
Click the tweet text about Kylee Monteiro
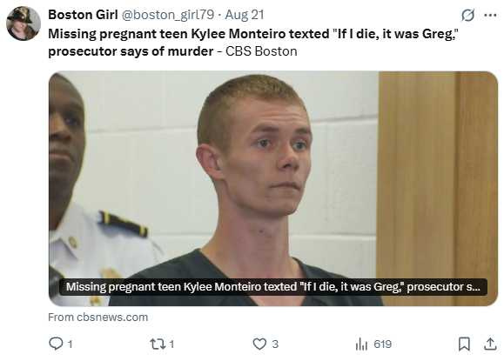(253, 43)
